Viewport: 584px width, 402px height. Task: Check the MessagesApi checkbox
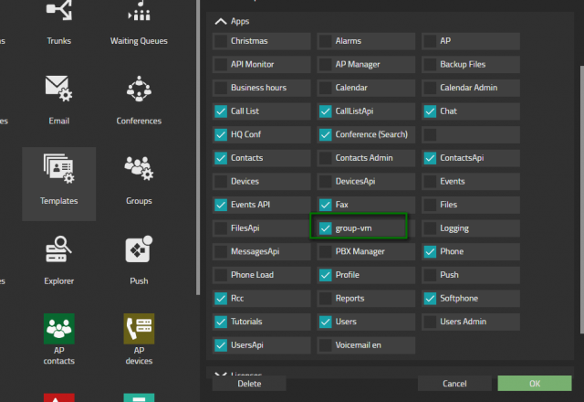(221, 252)
